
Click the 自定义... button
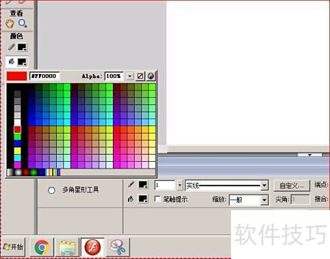point(292,186)
